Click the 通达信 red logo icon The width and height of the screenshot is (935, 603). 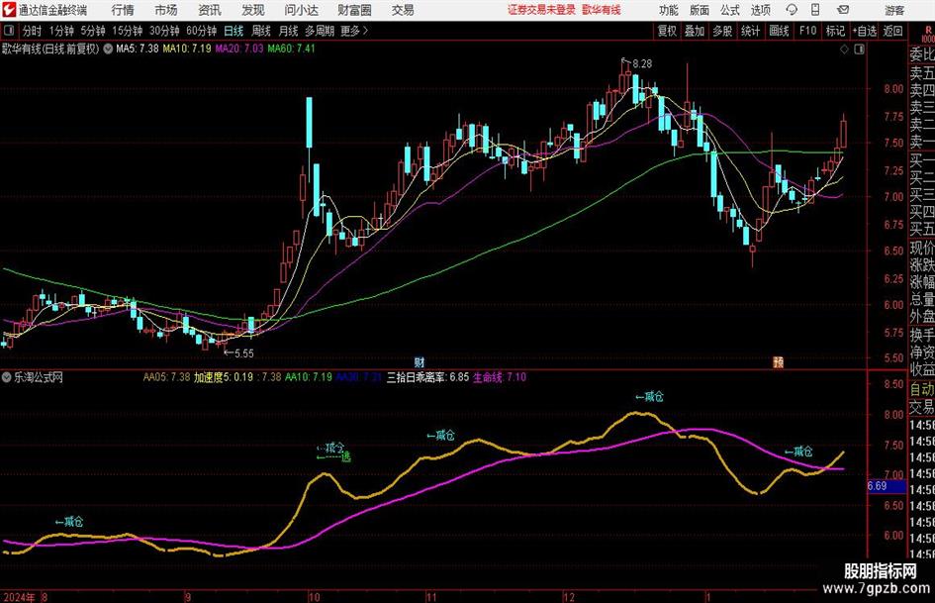(9, 10)
